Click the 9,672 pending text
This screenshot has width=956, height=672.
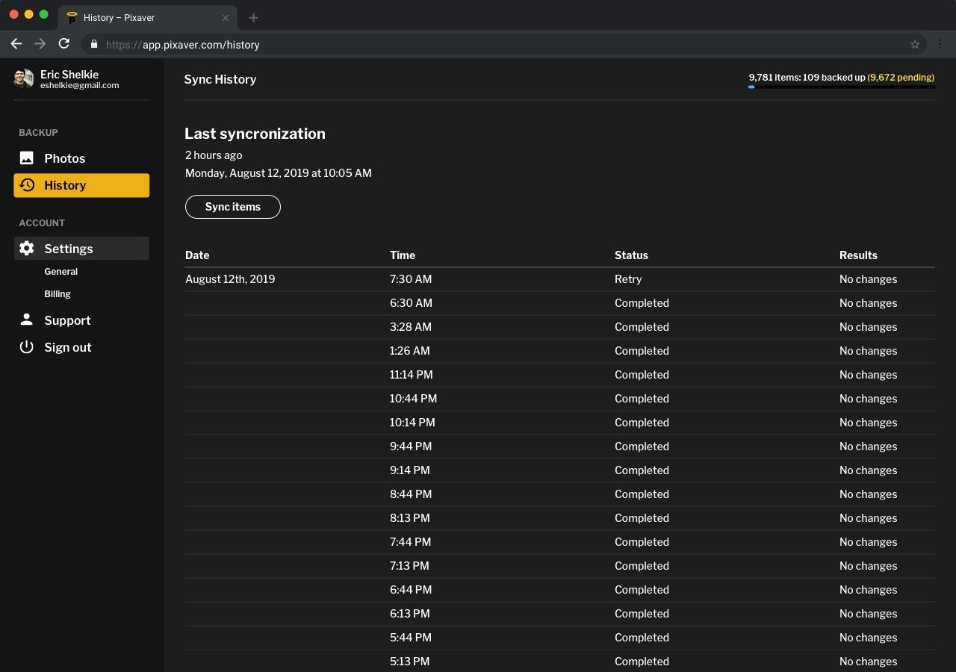click(x=901, y=78)
